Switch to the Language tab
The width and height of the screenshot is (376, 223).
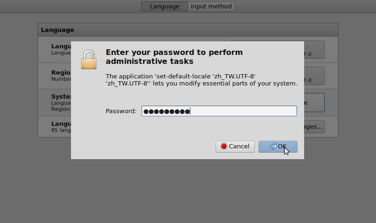(164, 7)
